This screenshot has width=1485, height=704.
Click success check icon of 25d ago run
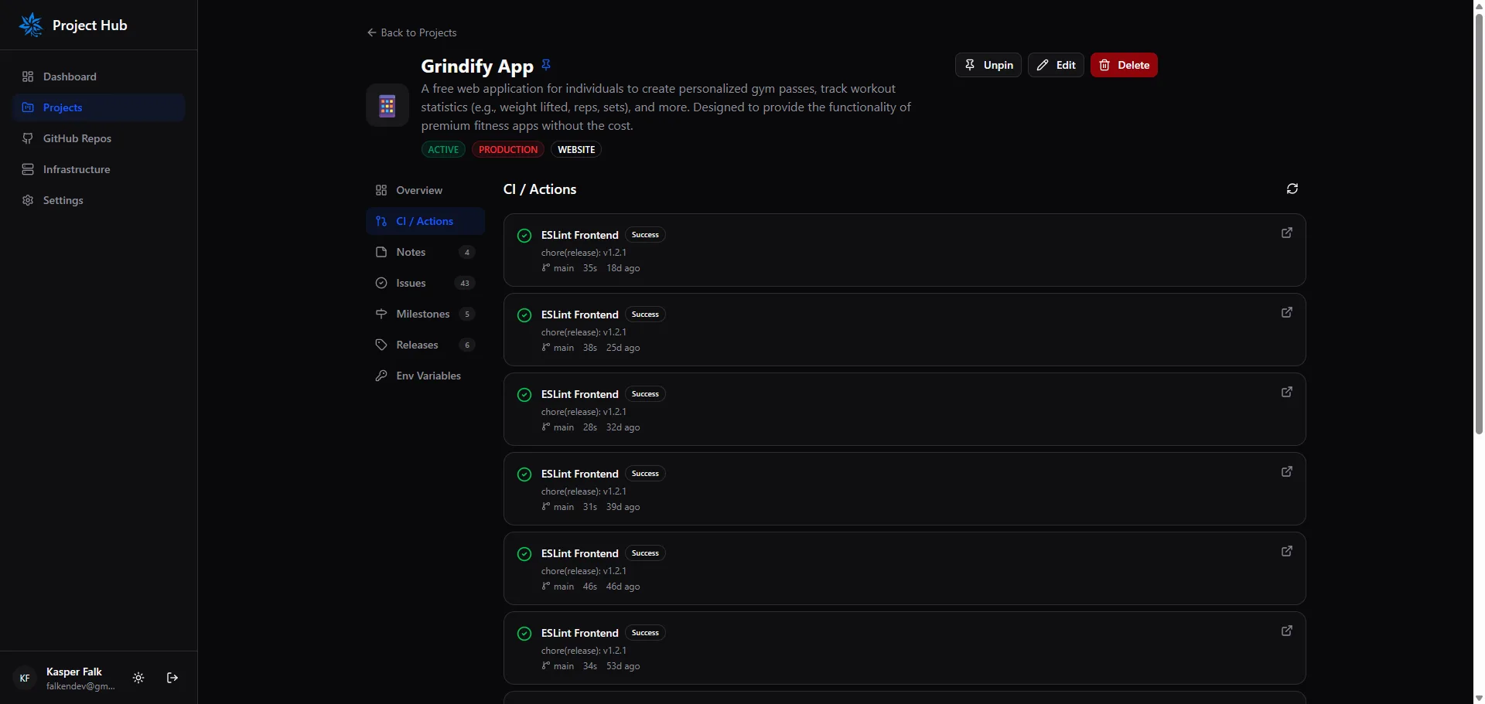(x=524, y=315)
